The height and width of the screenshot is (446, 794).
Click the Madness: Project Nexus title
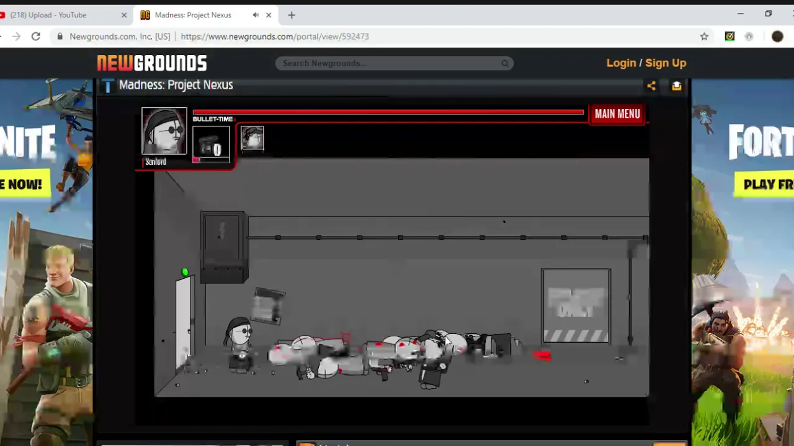[176, 85]
